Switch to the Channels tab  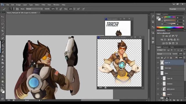click(x=165, y=47)
